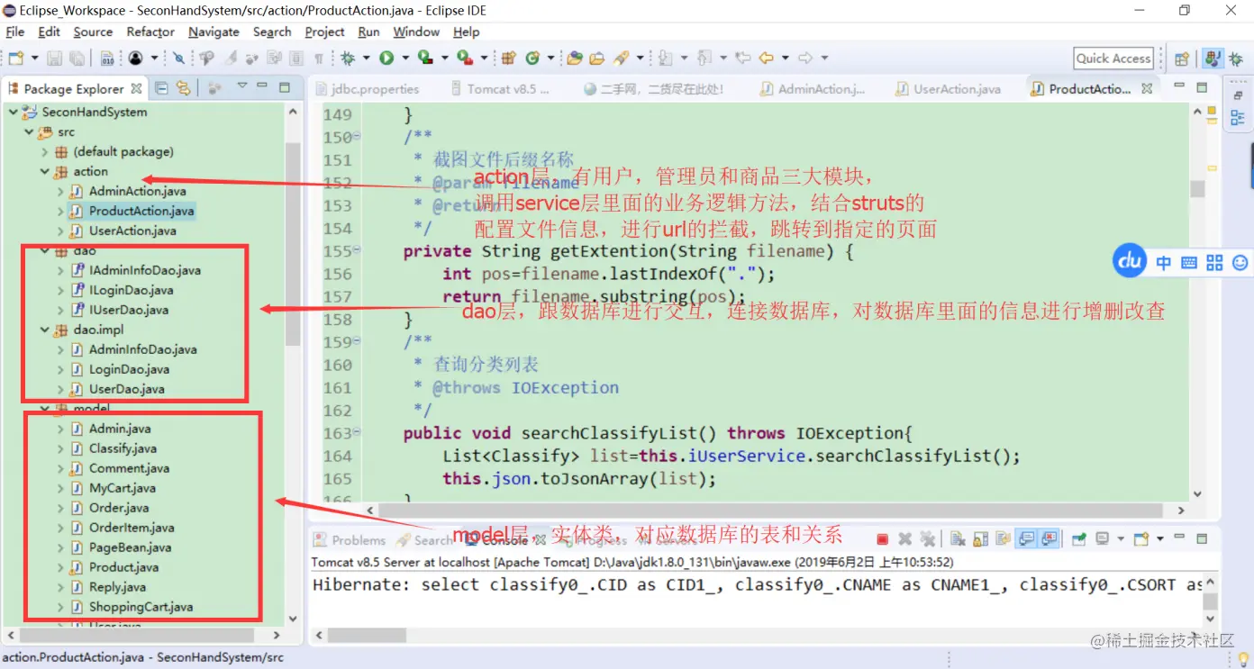Go back to the previous edit location
The width and height of the screenshot is (1254, 669).
click(x=766, y=58)
